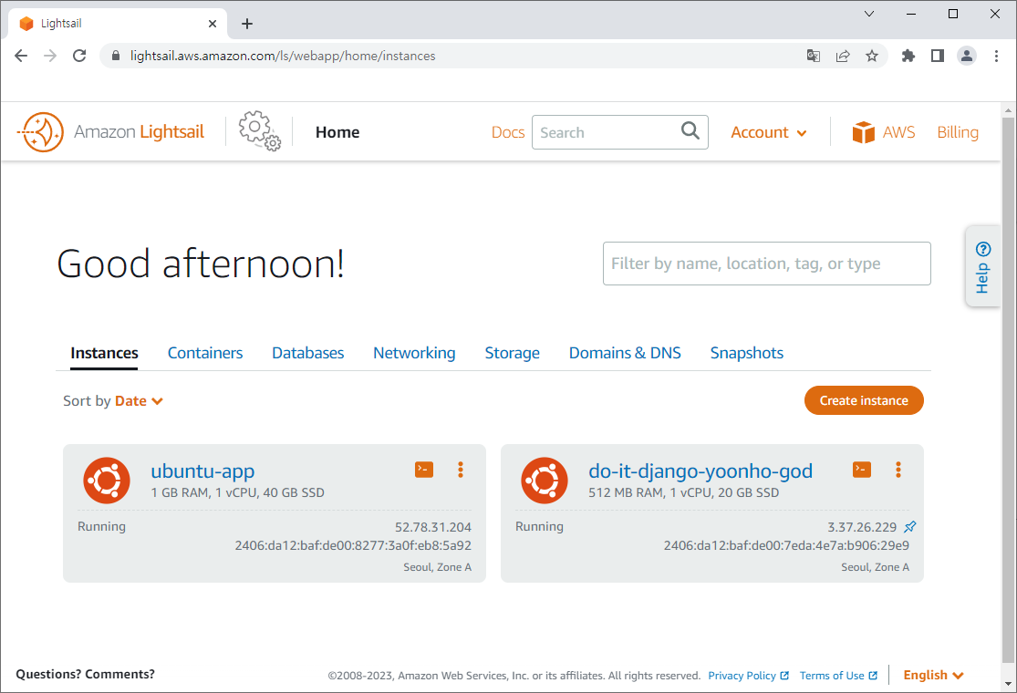
Task: Click the Home breadcrumb text
Action: coord(337,132)
